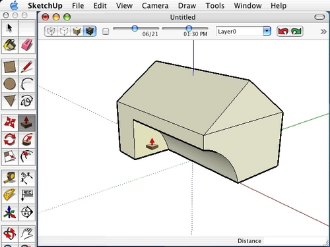Choose the Polygon triangle tool
Image resolution: width=330 pixels, height=247 pixels.
[10, 101]
